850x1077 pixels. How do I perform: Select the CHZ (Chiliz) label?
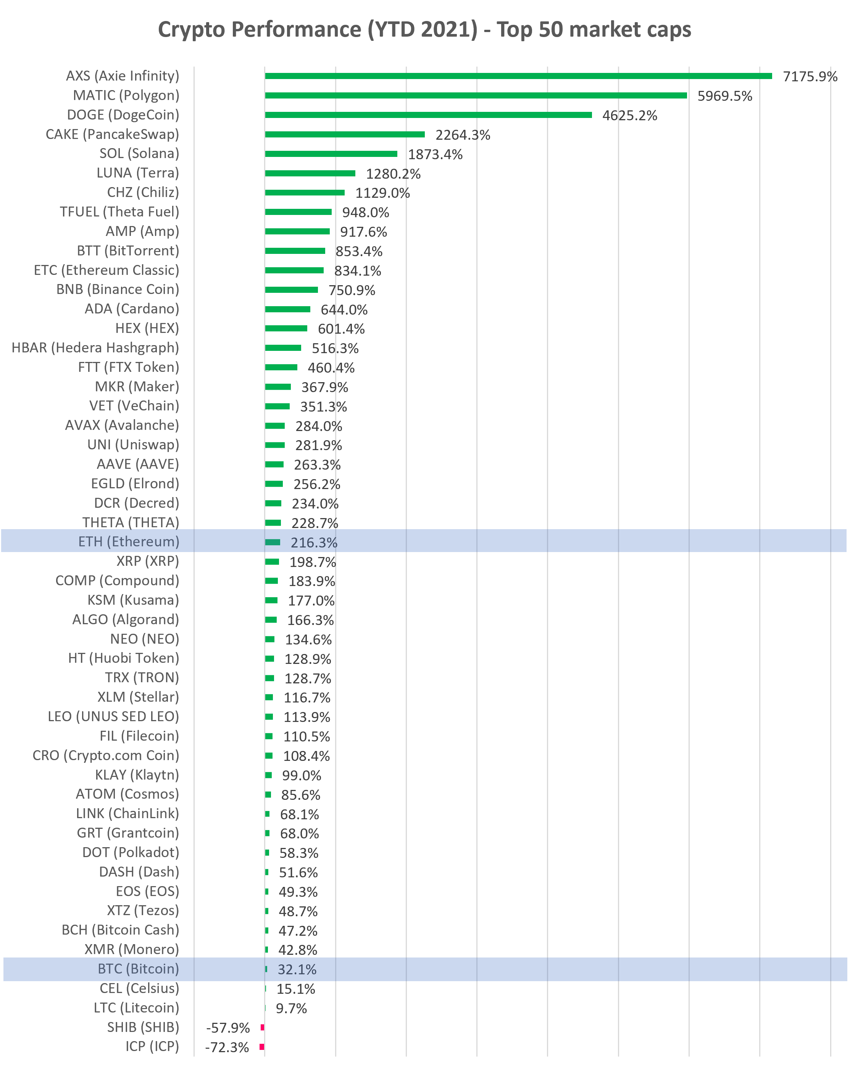click(x=144, y=192)
